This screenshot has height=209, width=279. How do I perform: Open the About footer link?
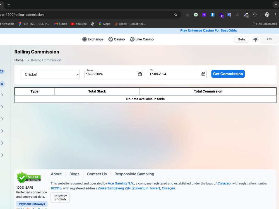click(56, 174)
